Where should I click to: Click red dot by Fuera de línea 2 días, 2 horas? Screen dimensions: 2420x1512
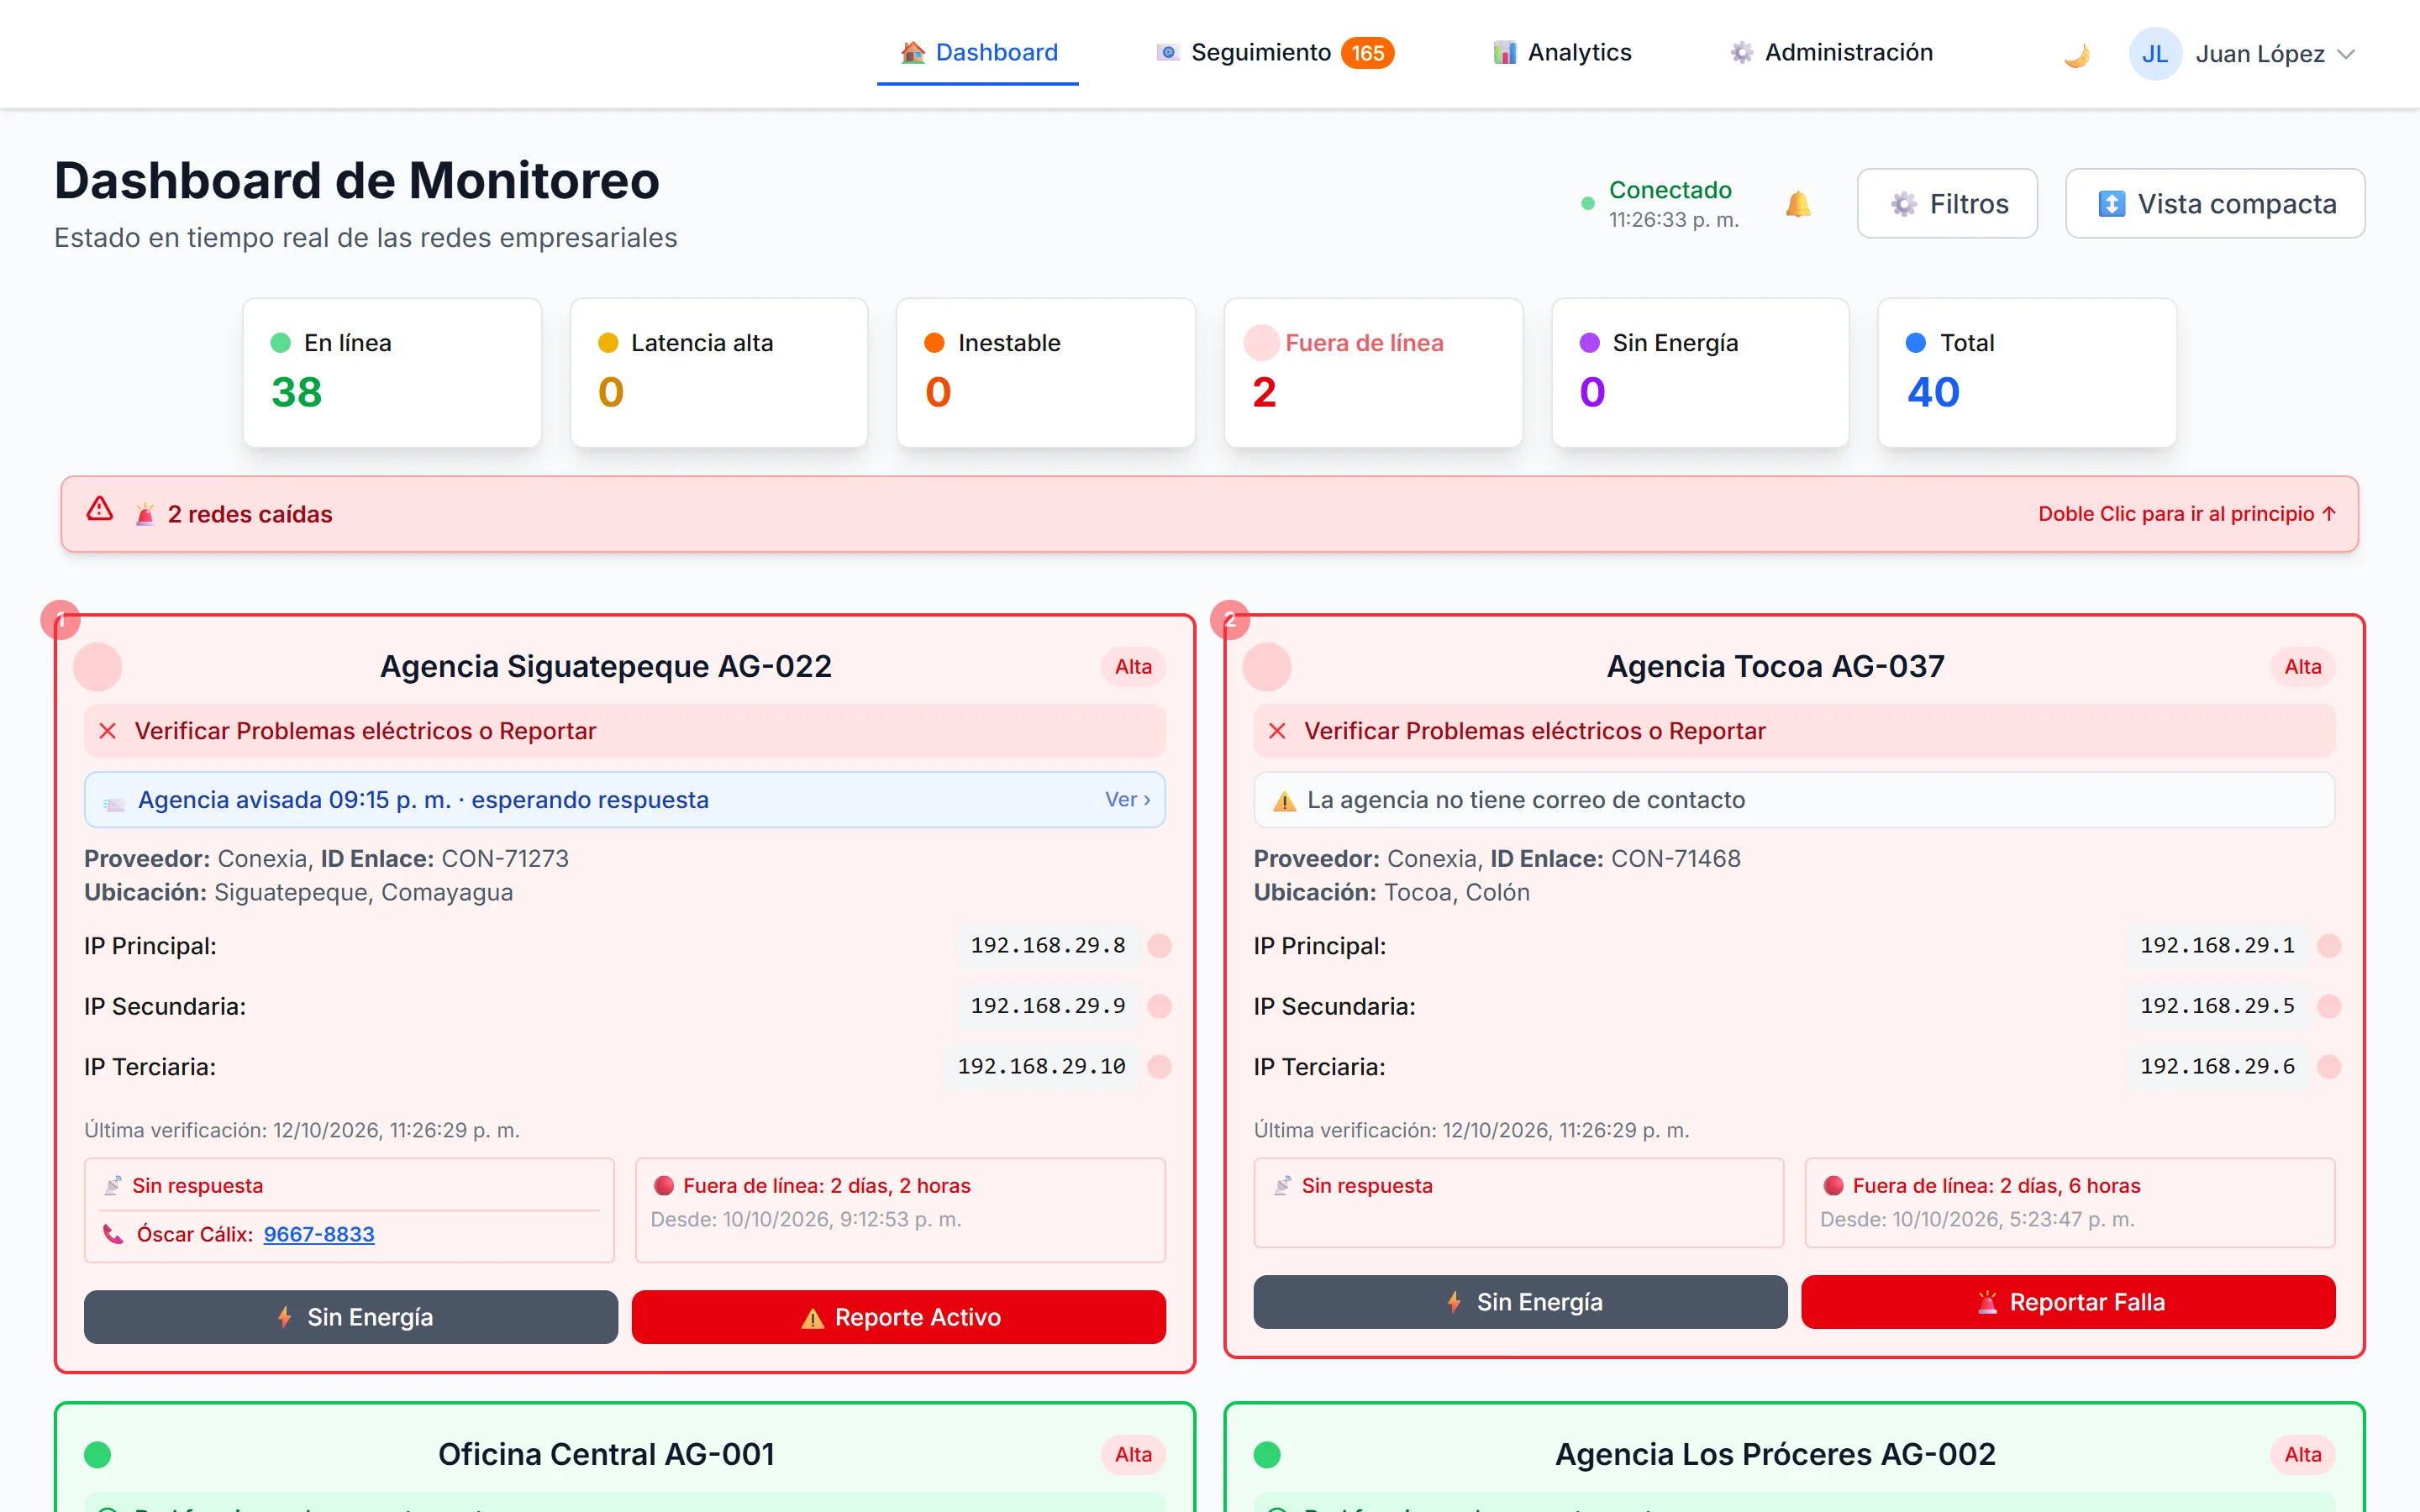[664, 1186]
